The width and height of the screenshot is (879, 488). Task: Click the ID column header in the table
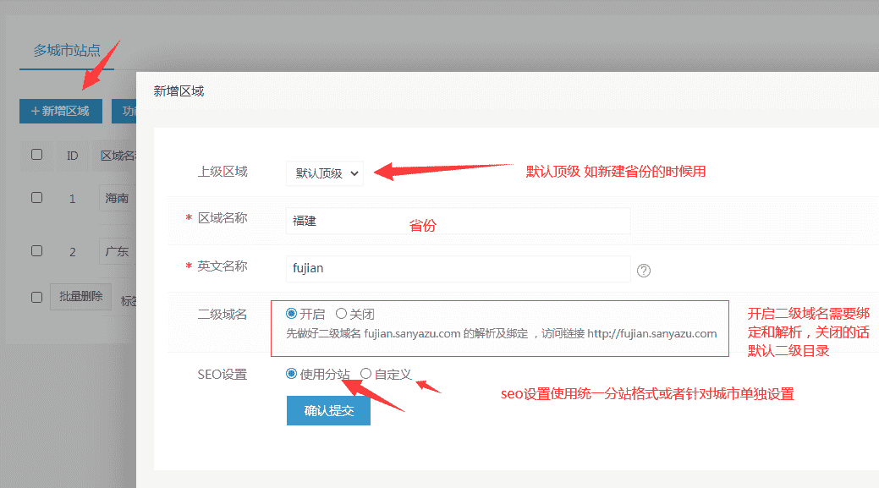tap(72, 155)
